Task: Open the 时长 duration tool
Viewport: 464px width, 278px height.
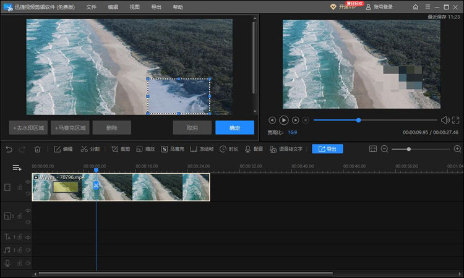Action: (229, 149)
